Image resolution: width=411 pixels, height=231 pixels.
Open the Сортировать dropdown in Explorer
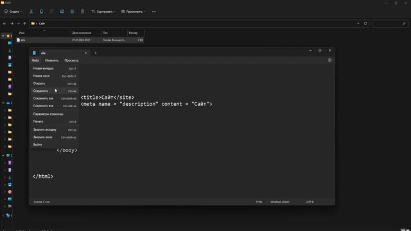pyautogui.click(x=103, y=12)
